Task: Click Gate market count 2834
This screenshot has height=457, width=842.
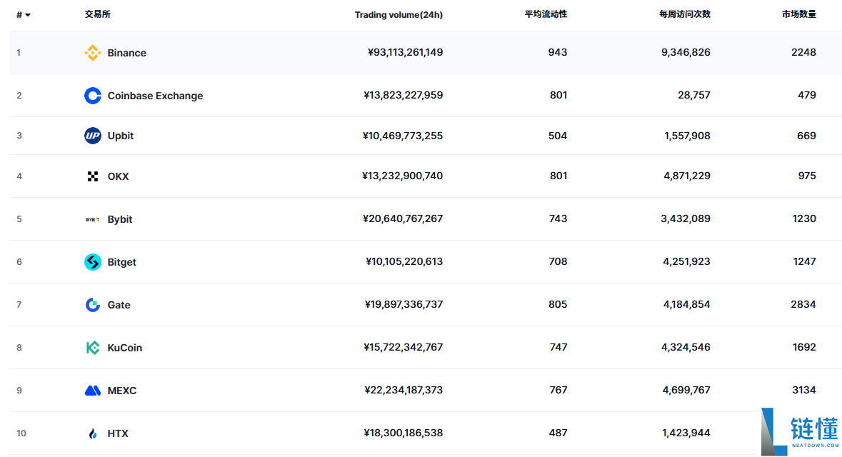Action: click(x=803, y=304)
